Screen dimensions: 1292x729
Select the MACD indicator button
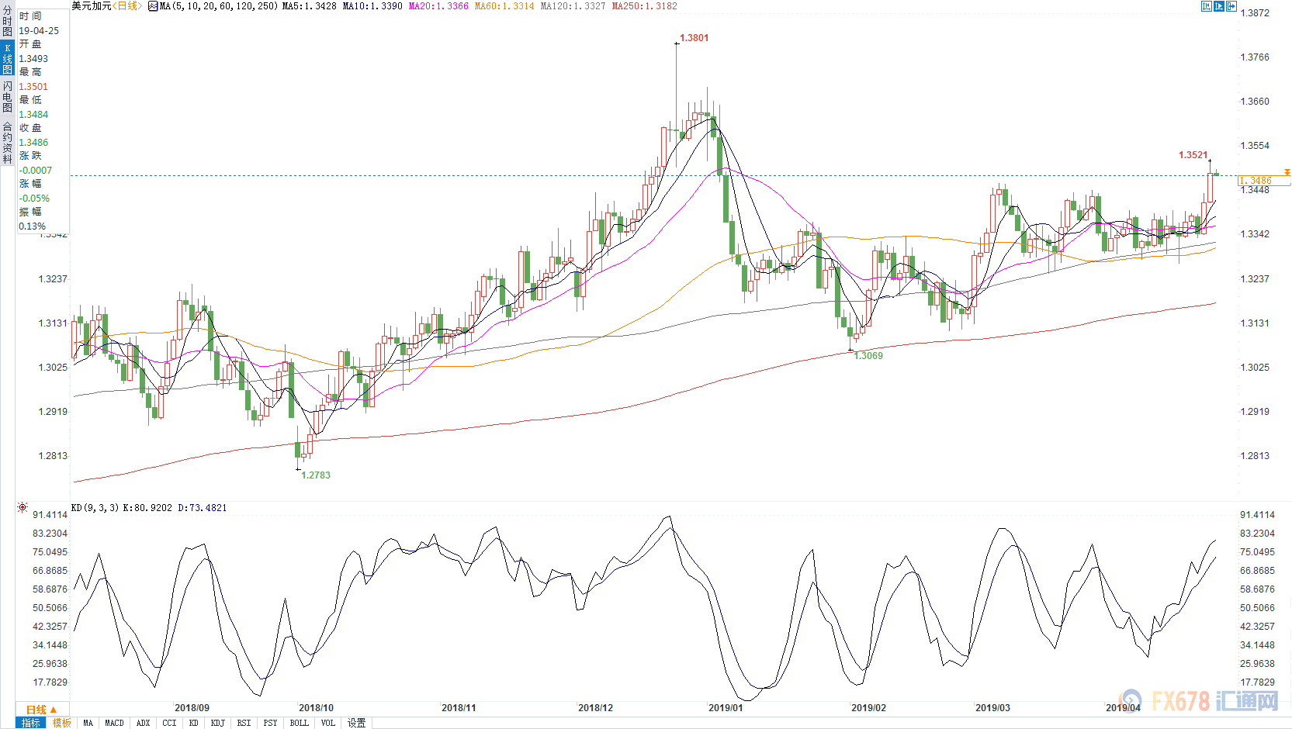pos(115,723)
